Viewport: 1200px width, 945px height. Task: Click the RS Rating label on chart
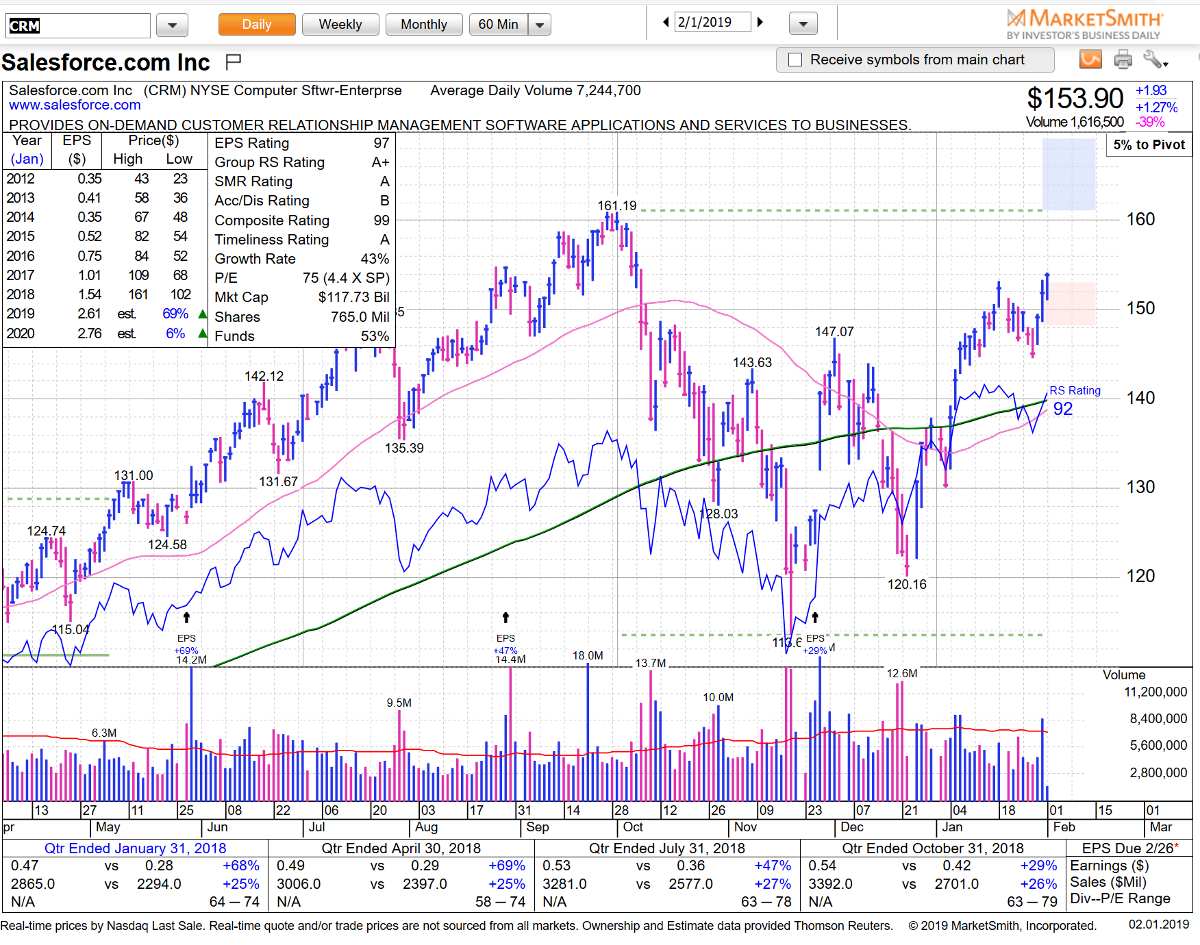(1075, 390)
